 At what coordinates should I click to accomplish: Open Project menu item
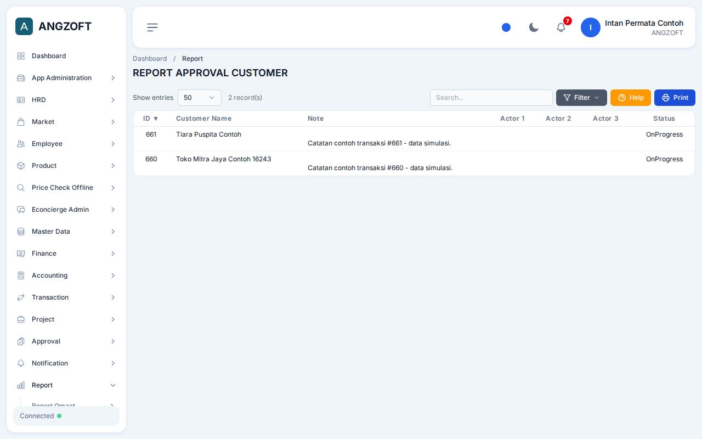click(x=66, y=319)
